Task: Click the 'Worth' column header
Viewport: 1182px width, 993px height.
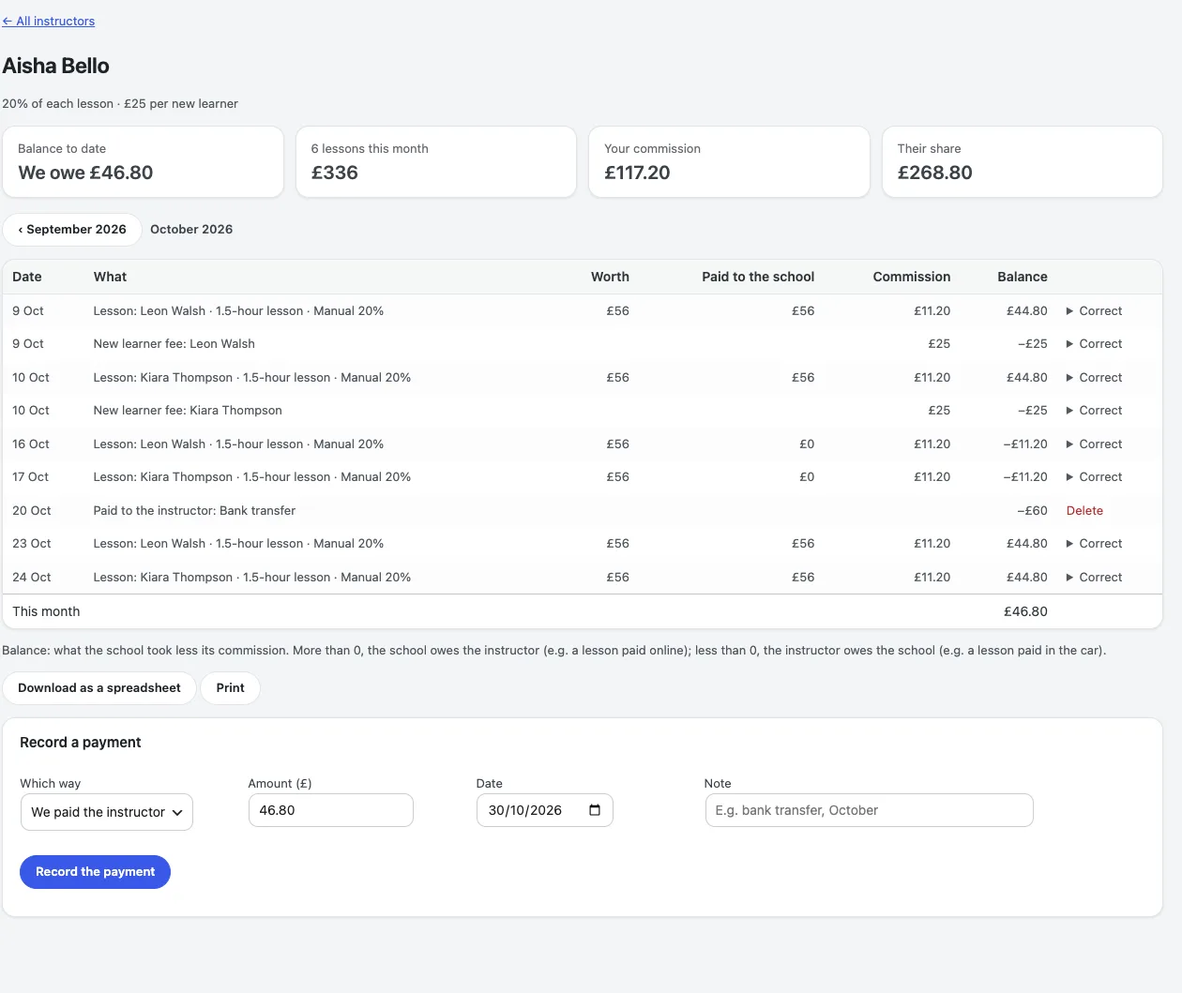Action: (x=610, y=278)
